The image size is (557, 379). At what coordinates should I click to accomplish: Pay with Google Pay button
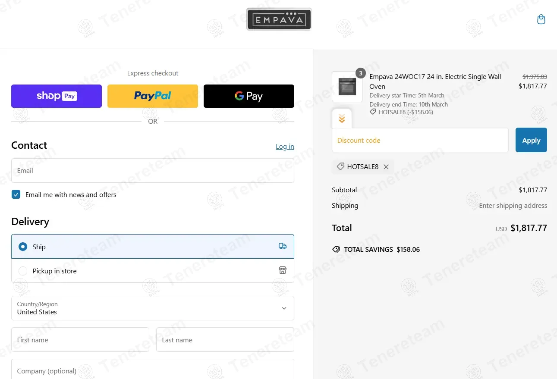coord(249,96)
